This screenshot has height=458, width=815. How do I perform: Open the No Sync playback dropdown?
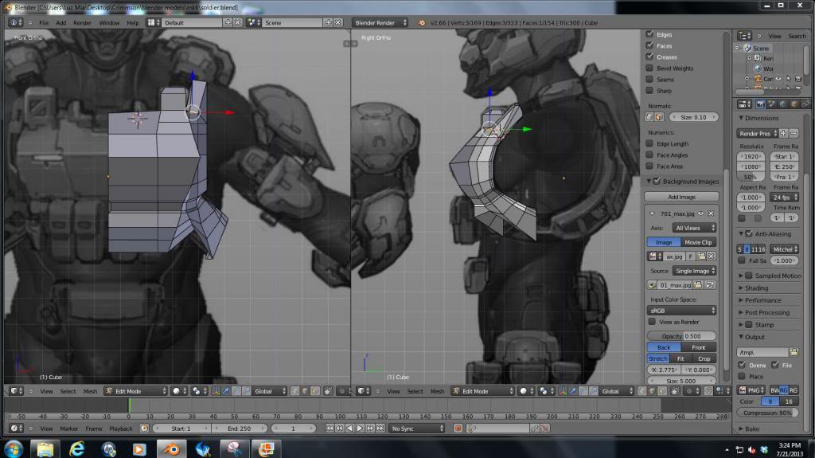click(417, 429)
